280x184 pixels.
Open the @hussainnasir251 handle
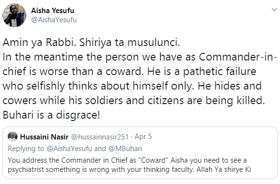click(100, 137)
